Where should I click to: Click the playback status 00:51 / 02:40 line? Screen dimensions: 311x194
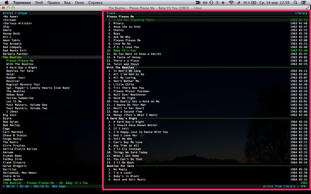[x=34, y=186]
